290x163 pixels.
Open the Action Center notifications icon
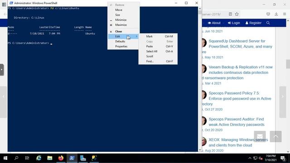[x=283, y=158]
